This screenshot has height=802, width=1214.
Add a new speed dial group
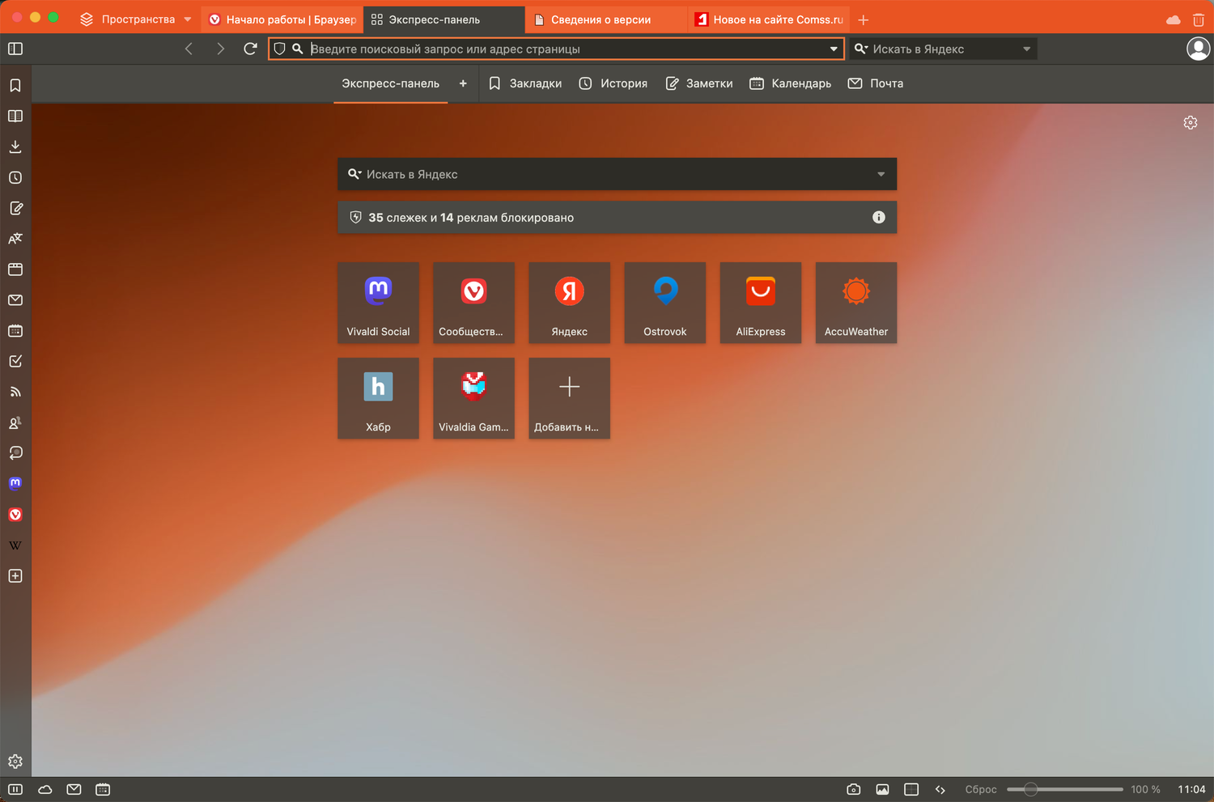(x=463, y=83)
